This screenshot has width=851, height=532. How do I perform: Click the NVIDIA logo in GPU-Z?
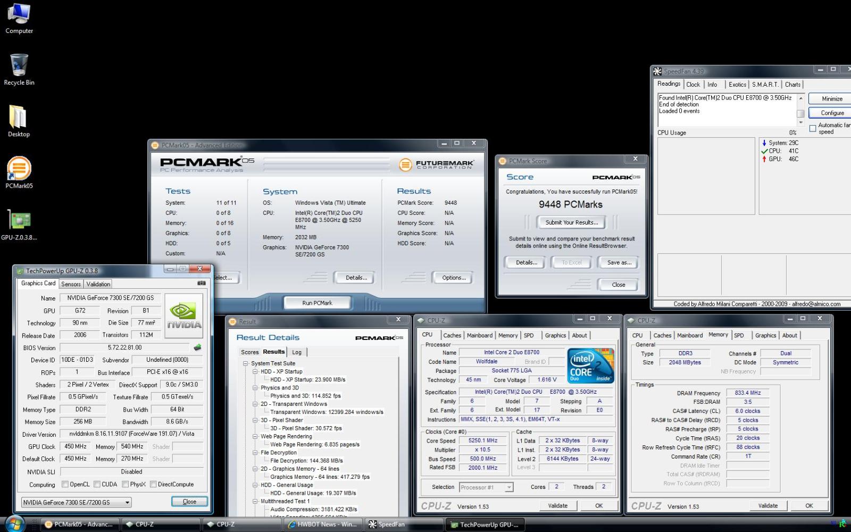coord(184,315)
